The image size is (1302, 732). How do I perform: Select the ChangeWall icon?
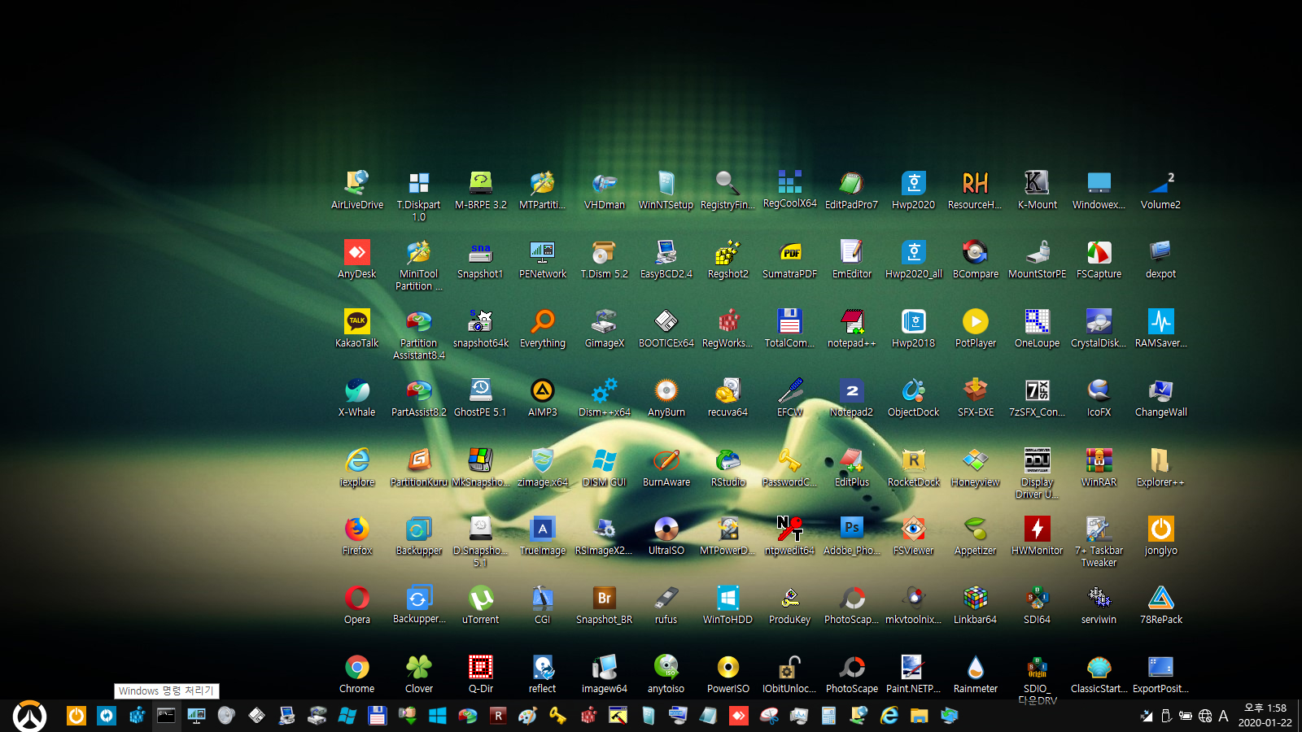point(1161,398)
